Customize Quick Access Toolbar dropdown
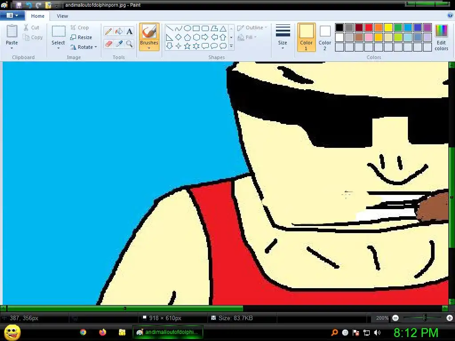Screen dimensions: 455x341 coord(57,5)
